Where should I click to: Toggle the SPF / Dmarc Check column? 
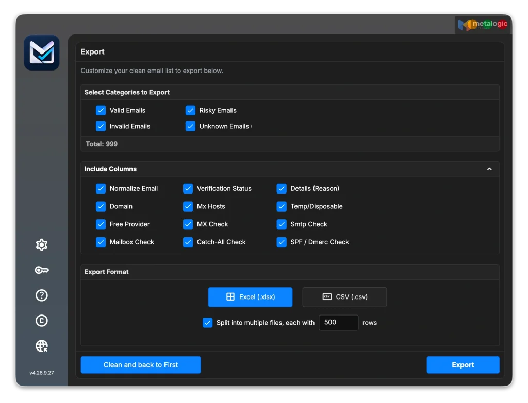point(282,242)
